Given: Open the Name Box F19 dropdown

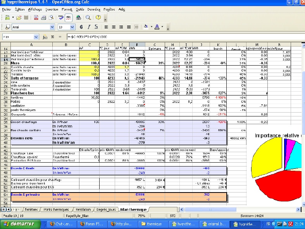Looking at the screenshot, I should coord(36,37).
